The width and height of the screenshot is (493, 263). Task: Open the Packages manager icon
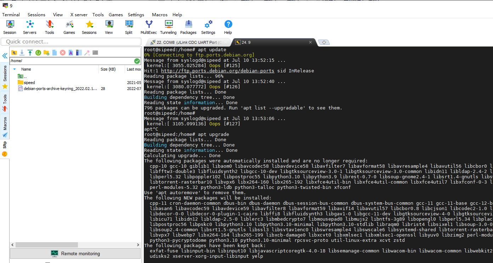[x=188, y=27]
